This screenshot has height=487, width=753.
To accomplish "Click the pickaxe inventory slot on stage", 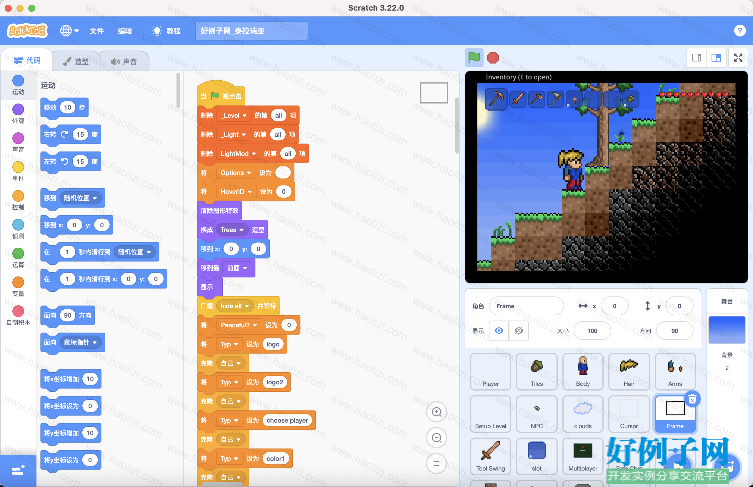I will pyautogui.click(x=496, y=99).
